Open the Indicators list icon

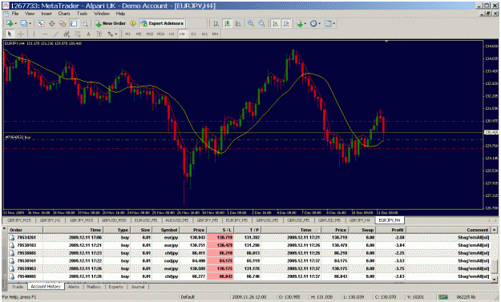[x=299, y=23]
